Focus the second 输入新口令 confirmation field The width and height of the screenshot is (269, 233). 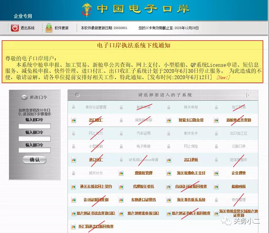[34, 150]
